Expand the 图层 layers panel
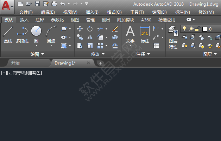Image resolution: width=221 pixels, height=141 pixels. [x=210, y=54]
